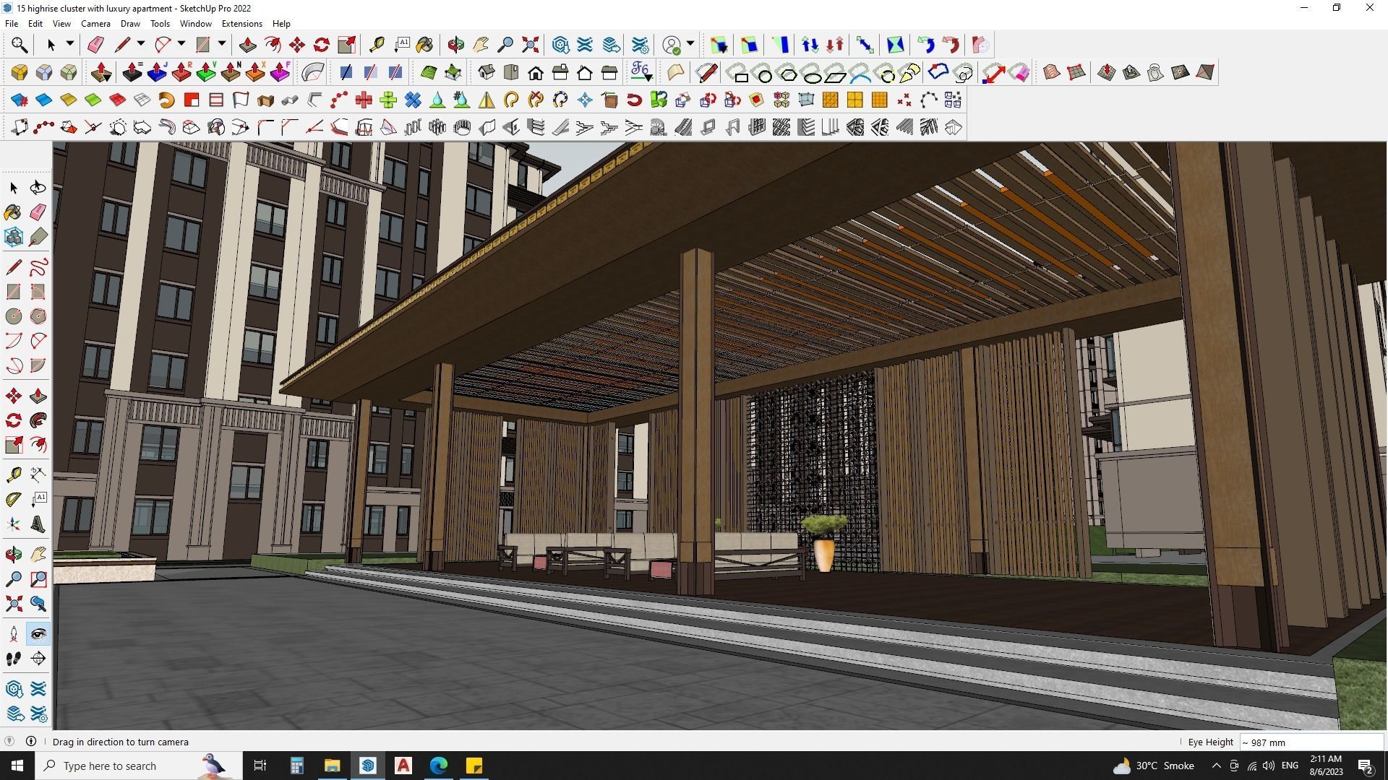
Task: Click the Previous view tool in the left toolbar
Action: point(38,604)
